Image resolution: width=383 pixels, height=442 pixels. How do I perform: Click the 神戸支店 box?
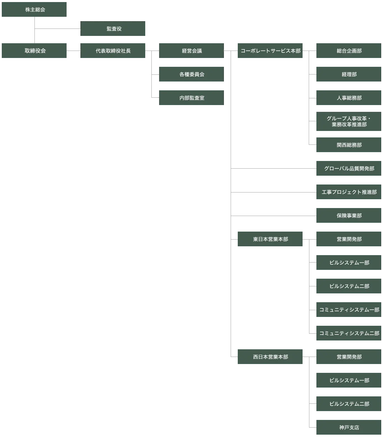click(349, 427)
